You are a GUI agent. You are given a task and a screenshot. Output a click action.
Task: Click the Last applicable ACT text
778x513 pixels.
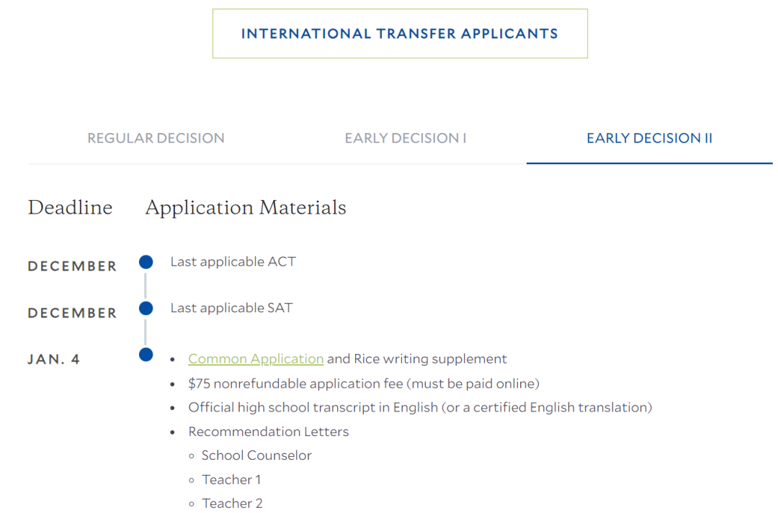(x=233, y=262)
